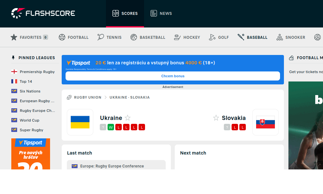Click Ukraine's green W form badge
The height and width of the screenshot is (194, 323).
(110, 127)
